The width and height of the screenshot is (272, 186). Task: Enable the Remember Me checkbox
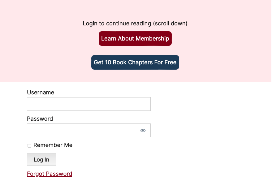(x=29, y=145)
